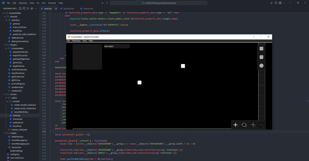309x161 pixels.
Task: Switch to the preload.lua tab
Action: point(68,9)
